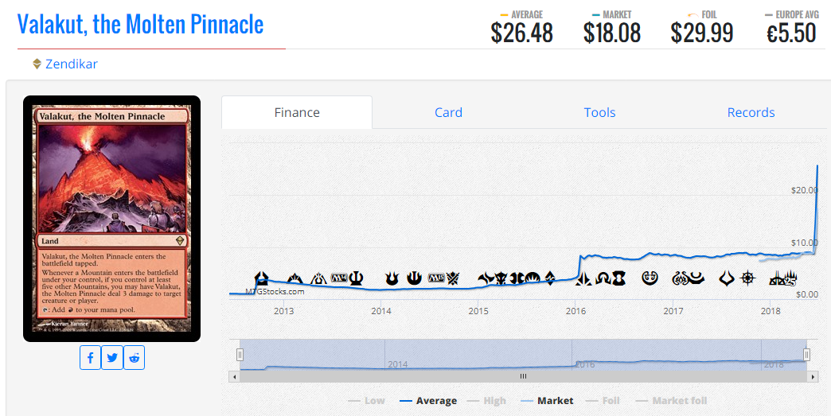Enable the Market foil series
831x416 pixels.
[x=671, y=401]
